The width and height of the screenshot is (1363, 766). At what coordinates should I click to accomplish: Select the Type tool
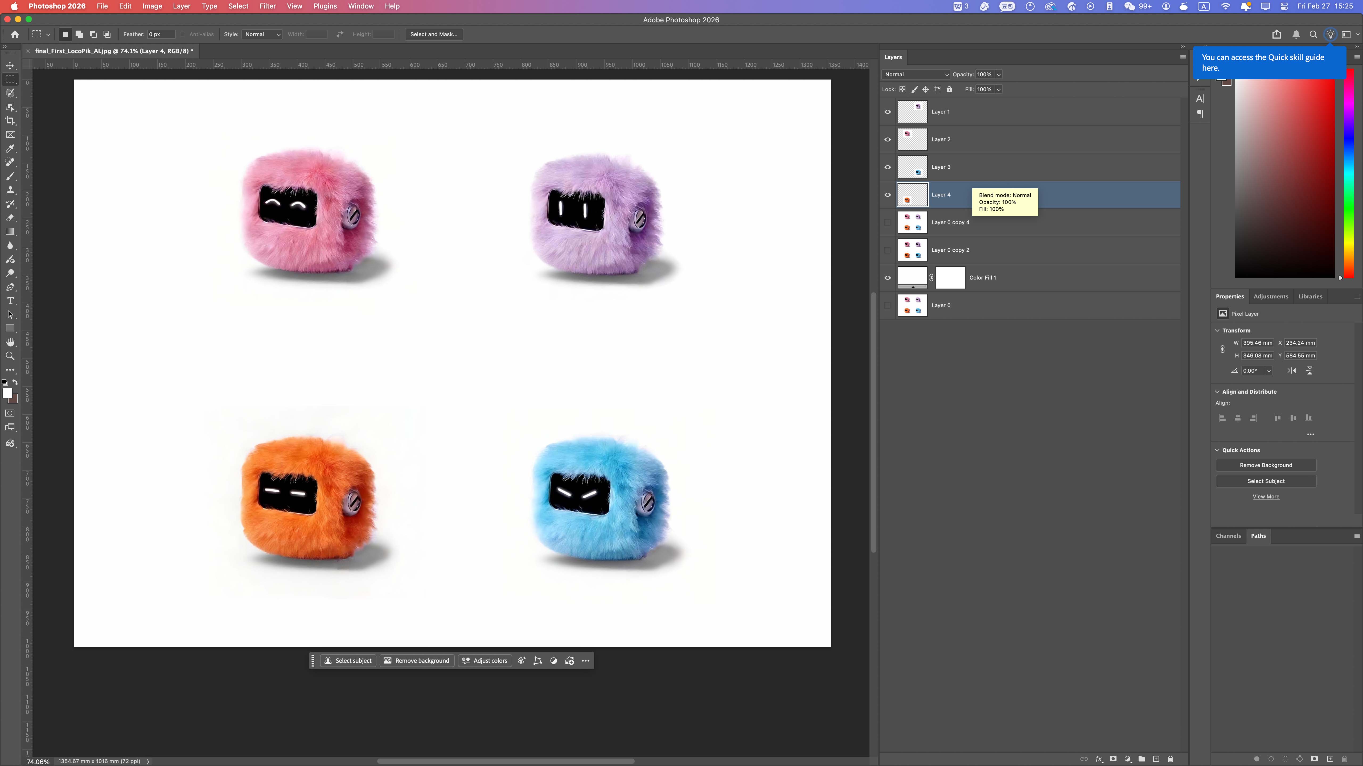coord(10,301)
